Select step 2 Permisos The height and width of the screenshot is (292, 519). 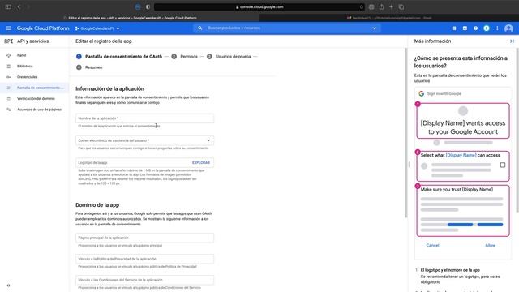coord(184,57)
